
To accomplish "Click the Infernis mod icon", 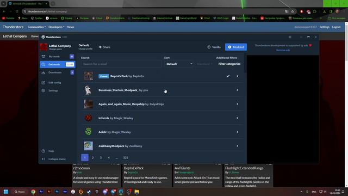I will pyautogui.click(x=88, y=118).
